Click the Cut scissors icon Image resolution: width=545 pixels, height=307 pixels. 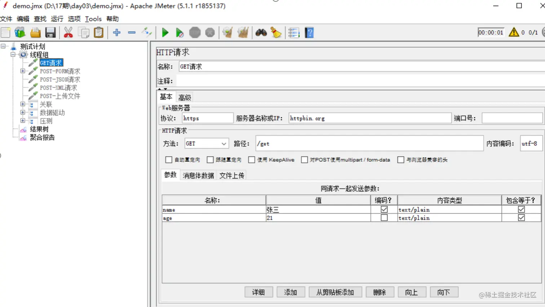point(68,33)
